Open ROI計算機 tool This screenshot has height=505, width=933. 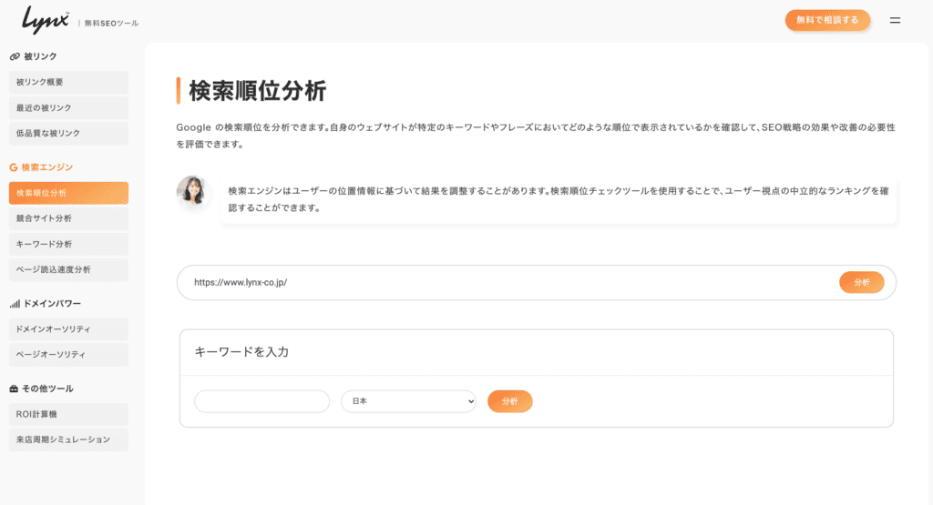[x=68, y=414]
